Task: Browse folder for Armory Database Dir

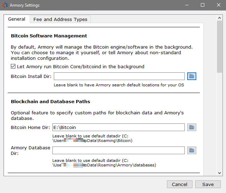Action: [191, 150]
